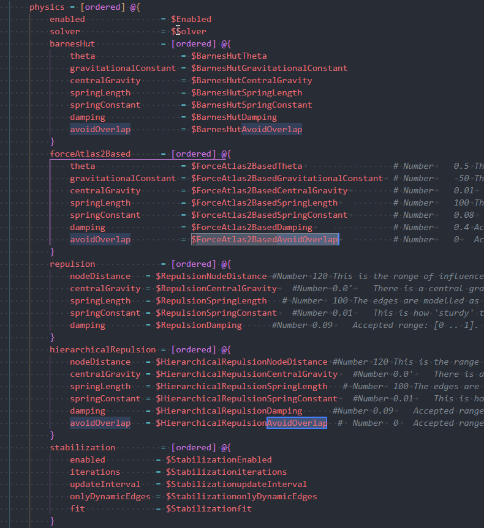The width and height of the screenshot is (484, 528).
Task: Click iterations key name
Action: [x=95, y=472]
